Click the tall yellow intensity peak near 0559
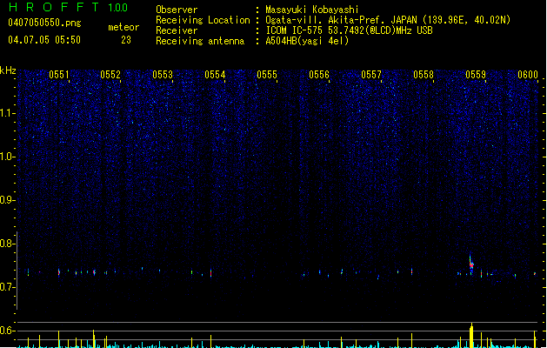The height and width of the screenshot is (348, 547). [471, 335]
